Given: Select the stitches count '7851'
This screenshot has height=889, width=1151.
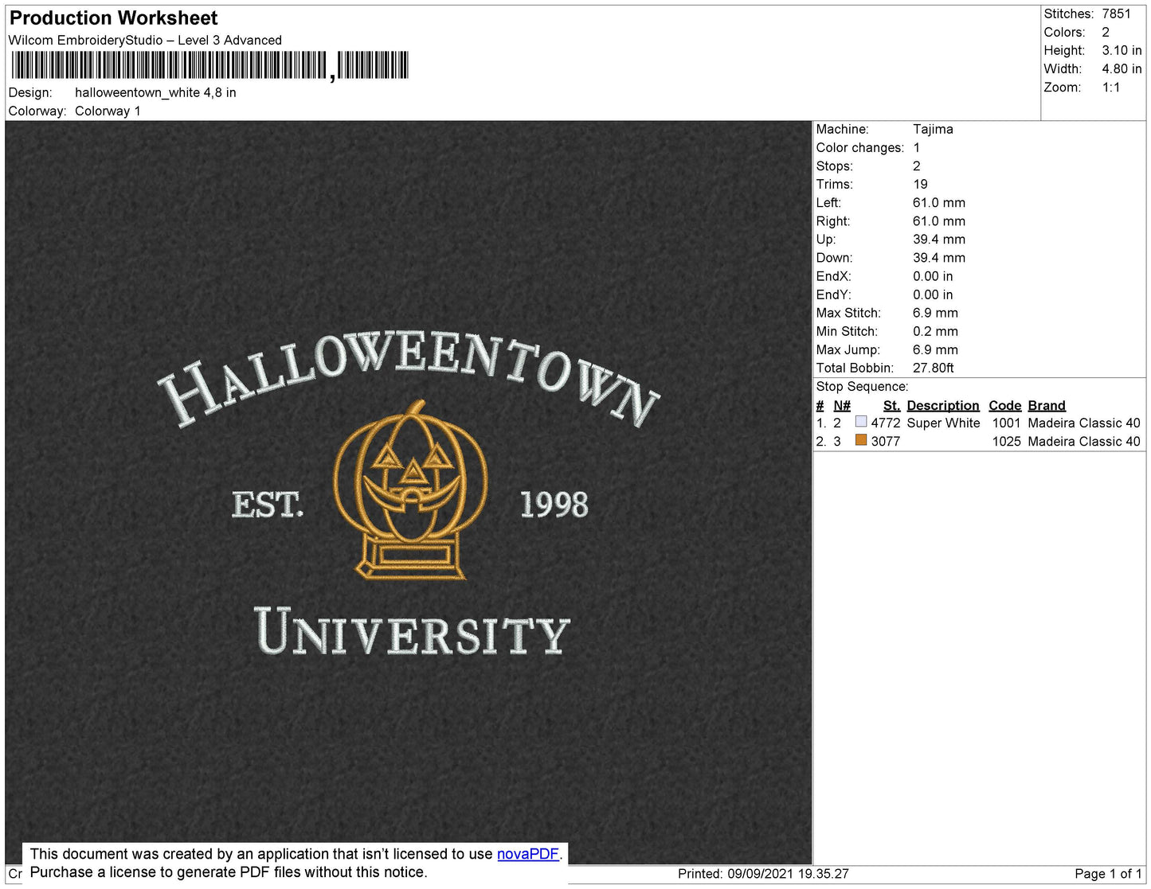Looking at the screenshot, I should click(1116, 14).
